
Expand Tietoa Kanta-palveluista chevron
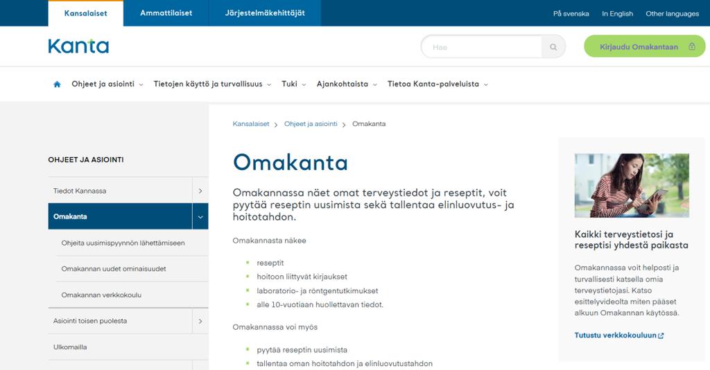click(486, 84)
